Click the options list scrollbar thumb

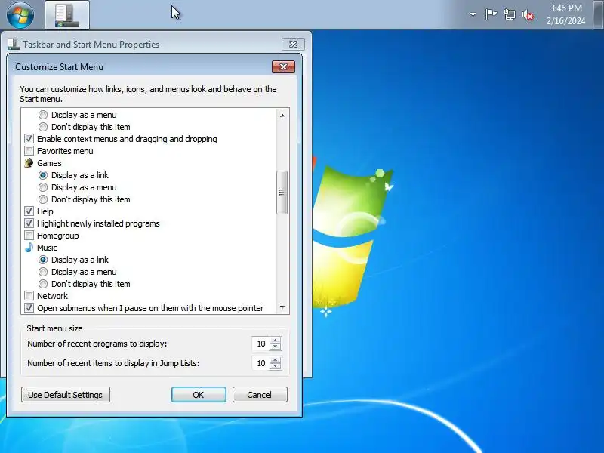pos(282,193)
